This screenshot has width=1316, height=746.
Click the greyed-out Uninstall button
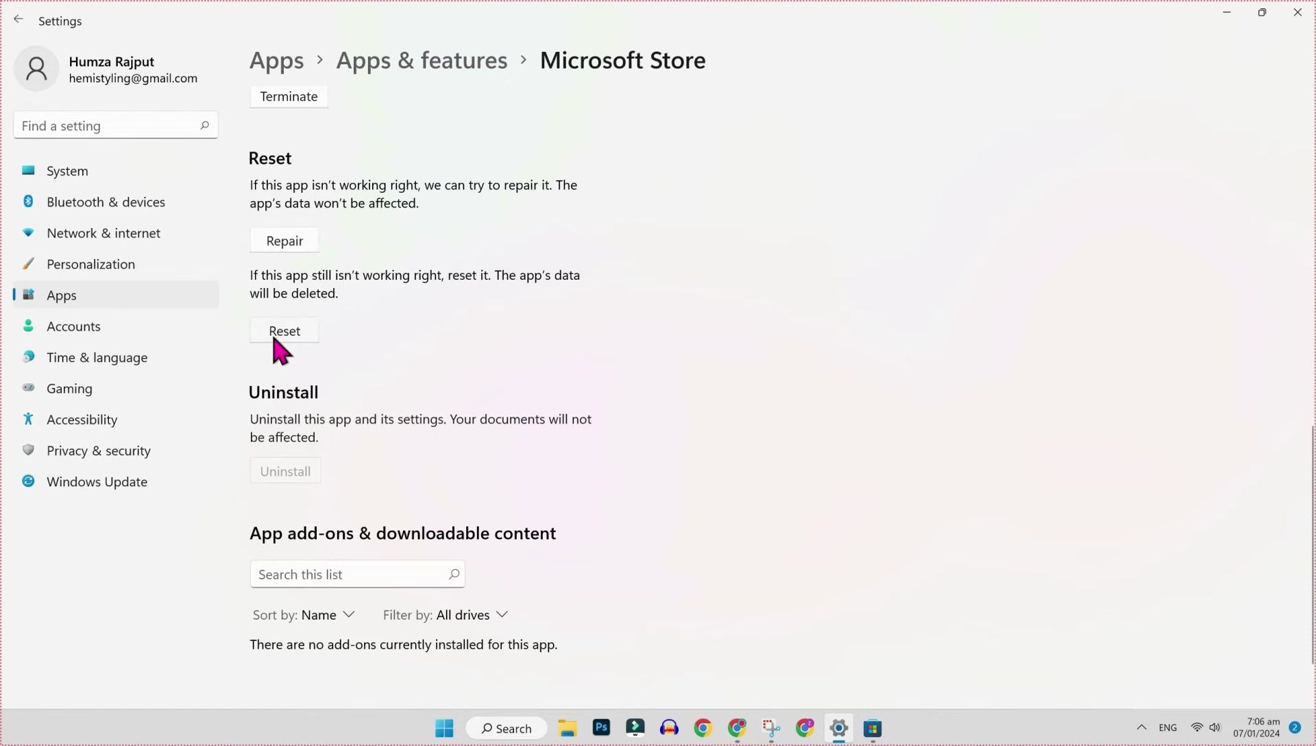tap(285, 471)
